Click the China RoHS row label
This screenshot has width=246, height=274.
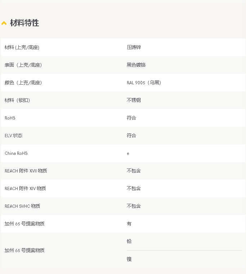16,153
